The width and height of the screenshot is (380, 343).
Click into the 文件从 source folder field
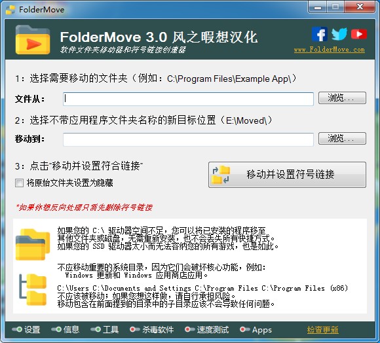click(x=188, y=99)
